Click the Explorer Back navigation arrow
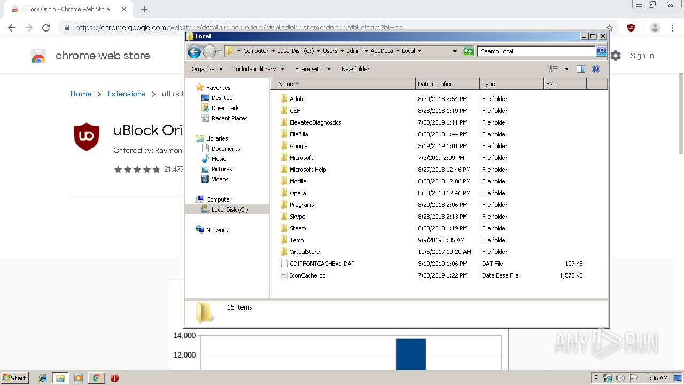Screen dimensions: 684x385 coord(194,51)
